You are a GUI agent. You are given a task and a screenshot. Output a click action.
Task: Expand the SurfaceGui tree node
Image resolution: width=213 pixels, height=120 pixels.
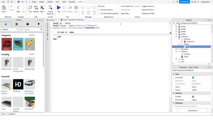(182, 42)
